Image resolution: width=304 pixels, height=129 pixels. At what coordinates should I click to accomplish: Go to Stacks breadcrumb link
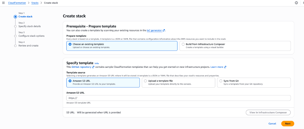pos(35,3)
